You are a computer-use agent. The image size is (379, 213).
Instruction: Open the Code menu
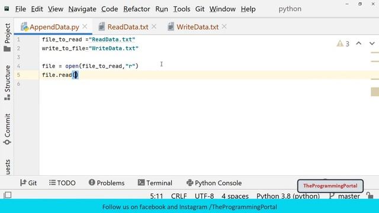point(110,9)
